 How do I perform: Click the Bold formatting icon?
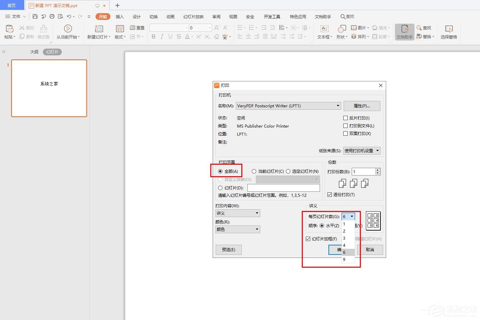tap(154, 36)
